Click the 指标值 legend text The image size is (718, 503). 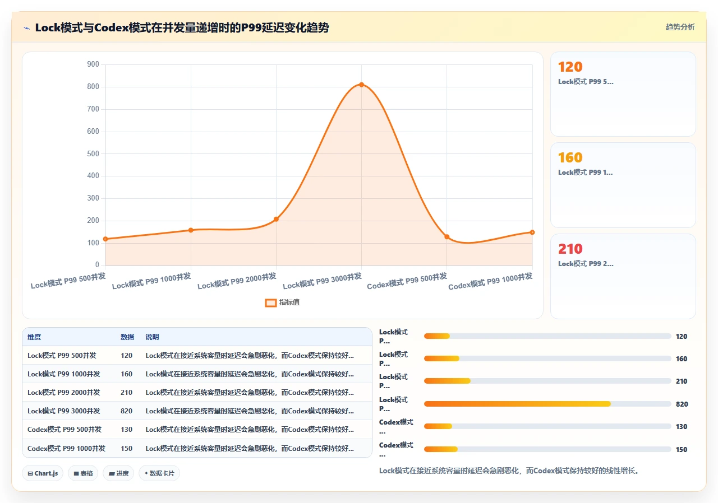point(289,303)
